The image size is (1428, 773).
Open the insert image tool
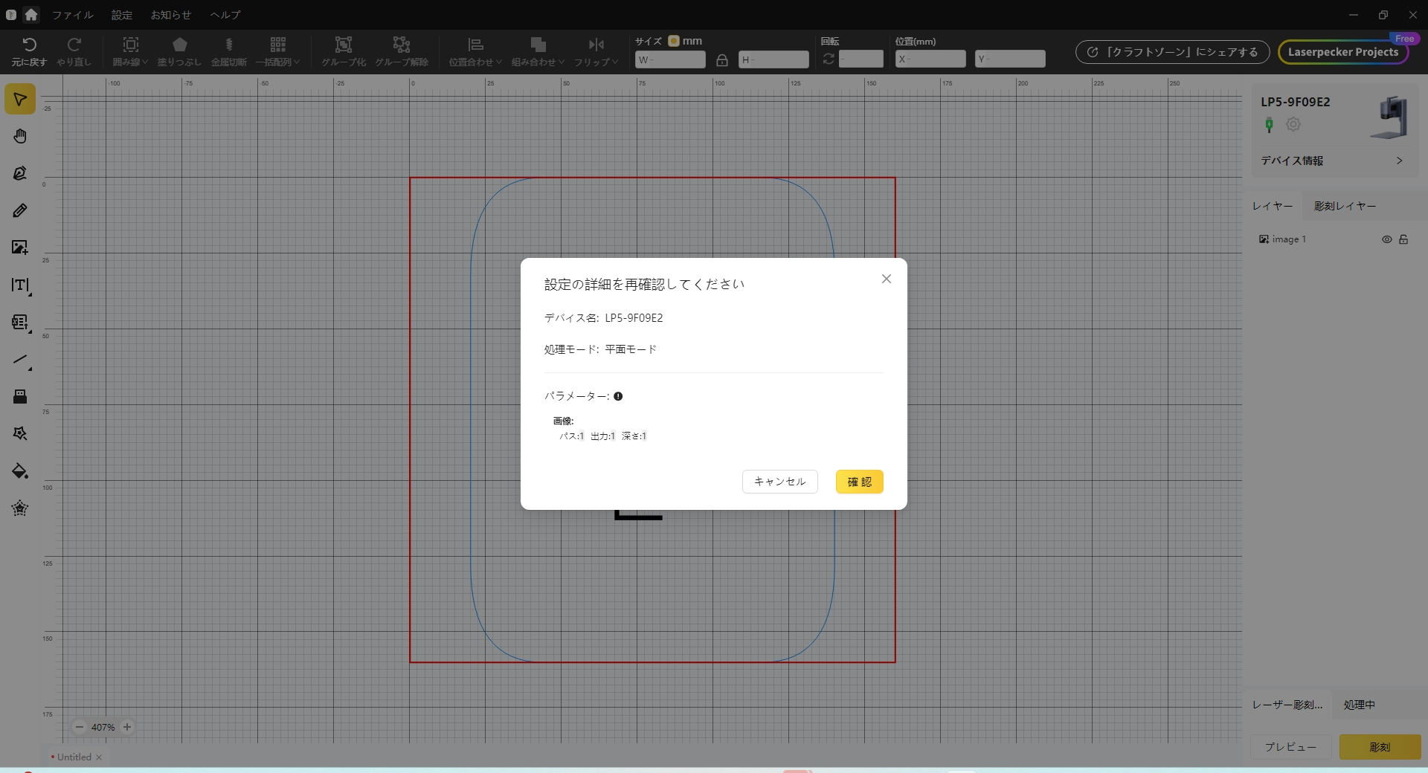coord(20,248)
